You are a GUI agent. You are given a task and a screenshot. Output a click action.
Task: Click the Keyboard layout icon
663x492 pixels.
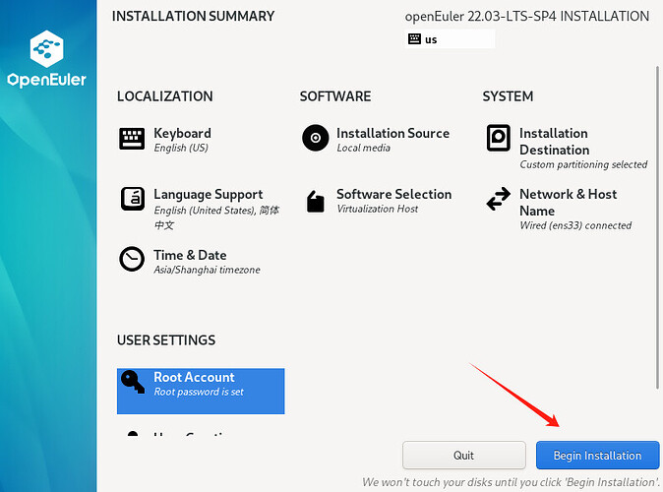pos(132,139)
